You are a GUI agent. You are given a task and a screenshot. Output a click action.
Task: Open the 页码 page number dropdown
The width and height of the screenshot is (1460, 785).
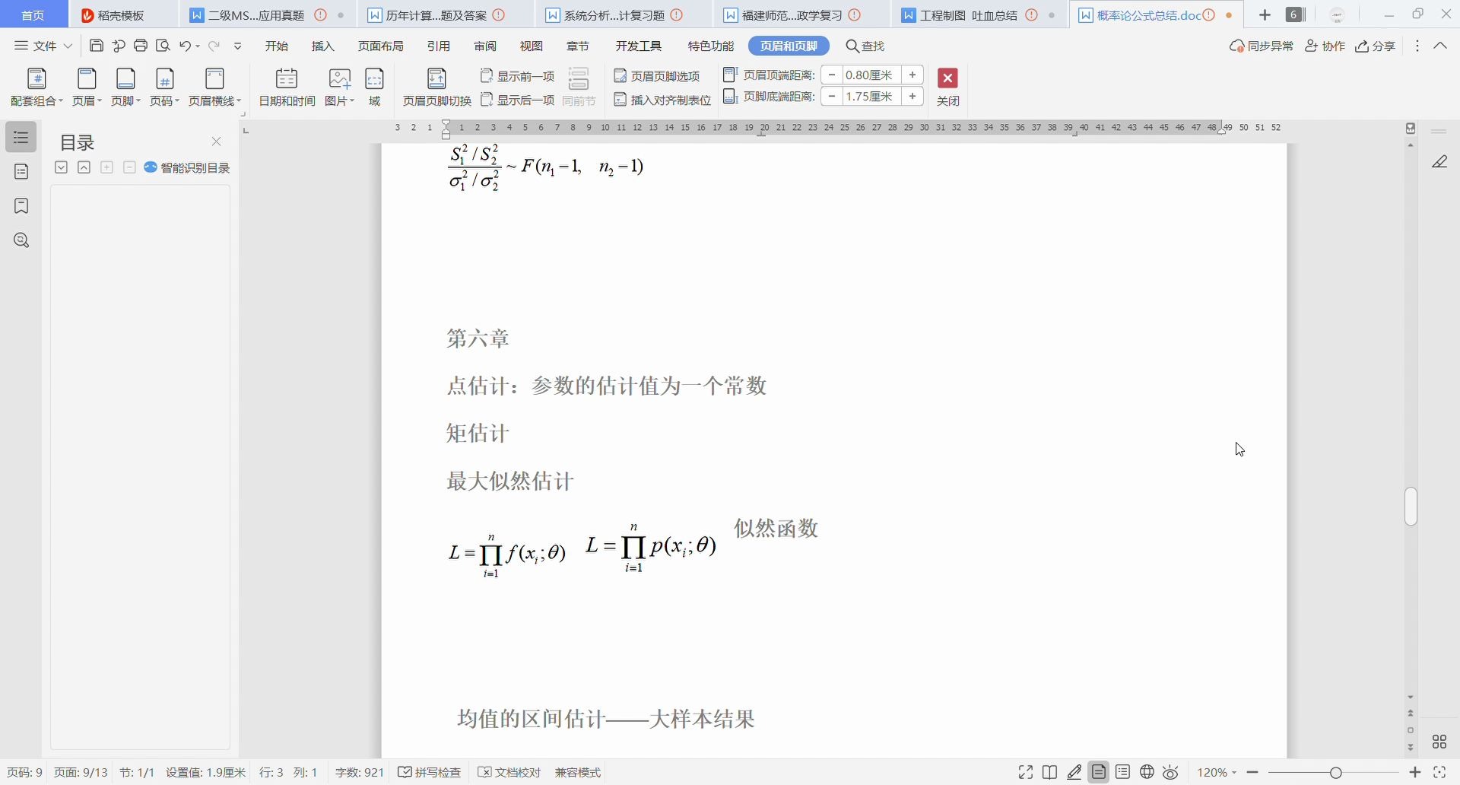[164, 87]
